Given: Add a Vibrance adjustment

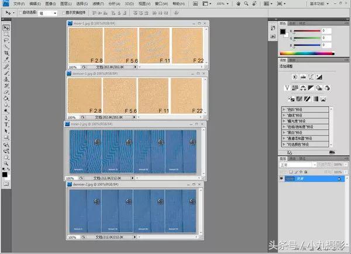Looking at the screenshot, I should (x=287, y=88).
